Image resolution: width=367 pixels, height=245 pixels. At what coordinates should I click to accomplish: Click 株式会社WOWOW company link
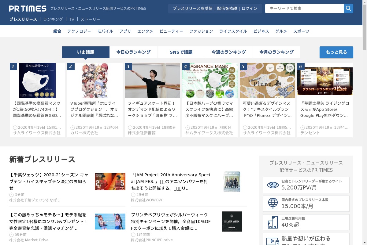(146, 200)
